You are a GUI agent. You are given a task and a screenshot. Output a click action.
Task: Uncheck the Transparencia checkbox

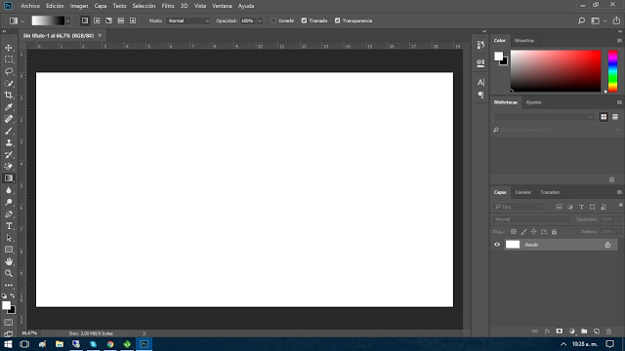click(338, 20)
